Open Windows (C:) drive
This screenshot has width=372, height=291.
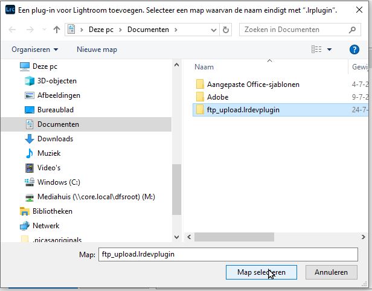tap(59, 182)
